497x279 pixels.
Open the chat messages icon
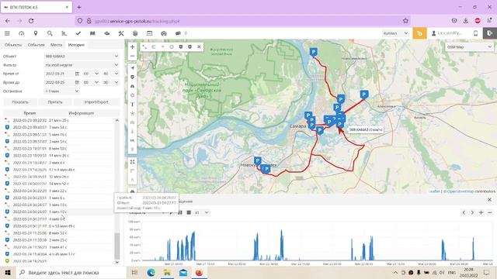tap(178, 33)
